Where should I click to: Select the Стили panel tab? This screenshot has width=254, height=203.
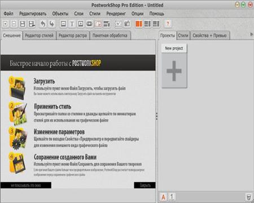pyautogui.click(x=183, y=36)
